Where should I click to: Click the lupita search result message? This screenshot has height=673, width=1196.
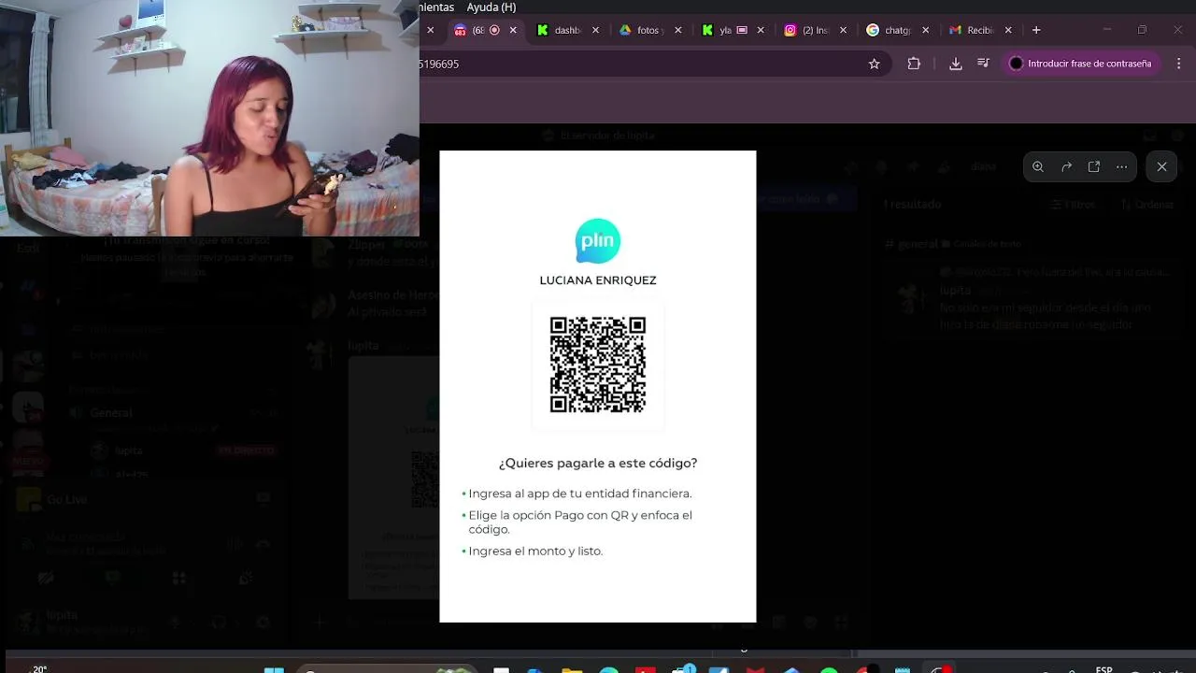[1032, 299]
